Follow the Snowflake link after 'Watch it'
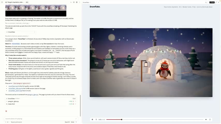Viewport: 221px width, 124px height. pos(16,44)
